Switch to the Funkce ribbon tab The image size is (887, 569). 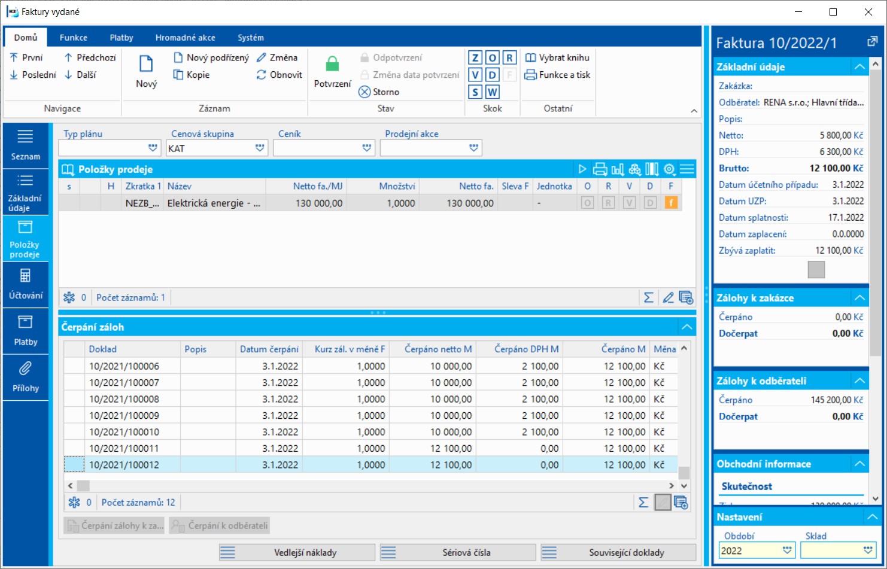(x=74, y=37)
